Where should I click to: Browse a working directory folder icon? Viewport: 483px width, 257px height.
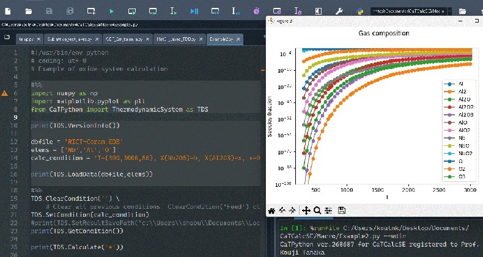[x=462, y=12]
